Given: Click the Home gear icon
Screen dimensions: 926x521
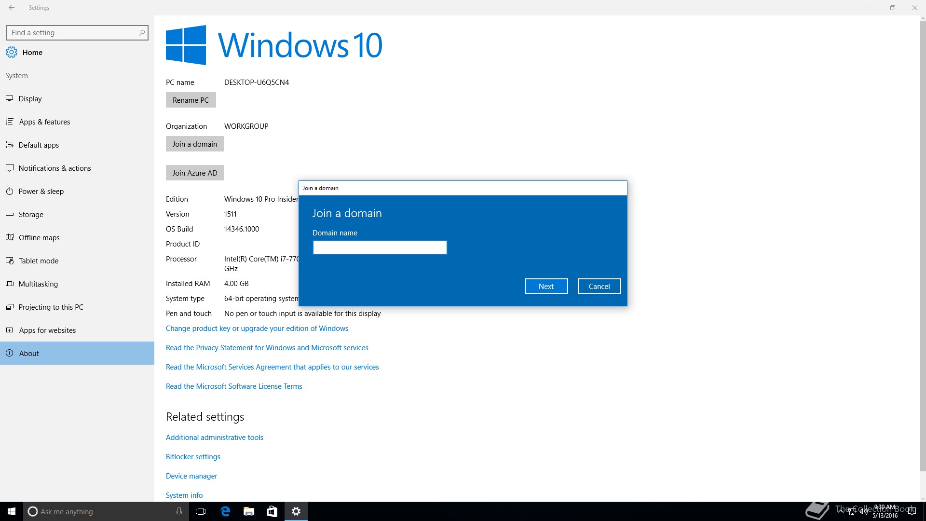Looking at the screenshot, I should [12, 52].
